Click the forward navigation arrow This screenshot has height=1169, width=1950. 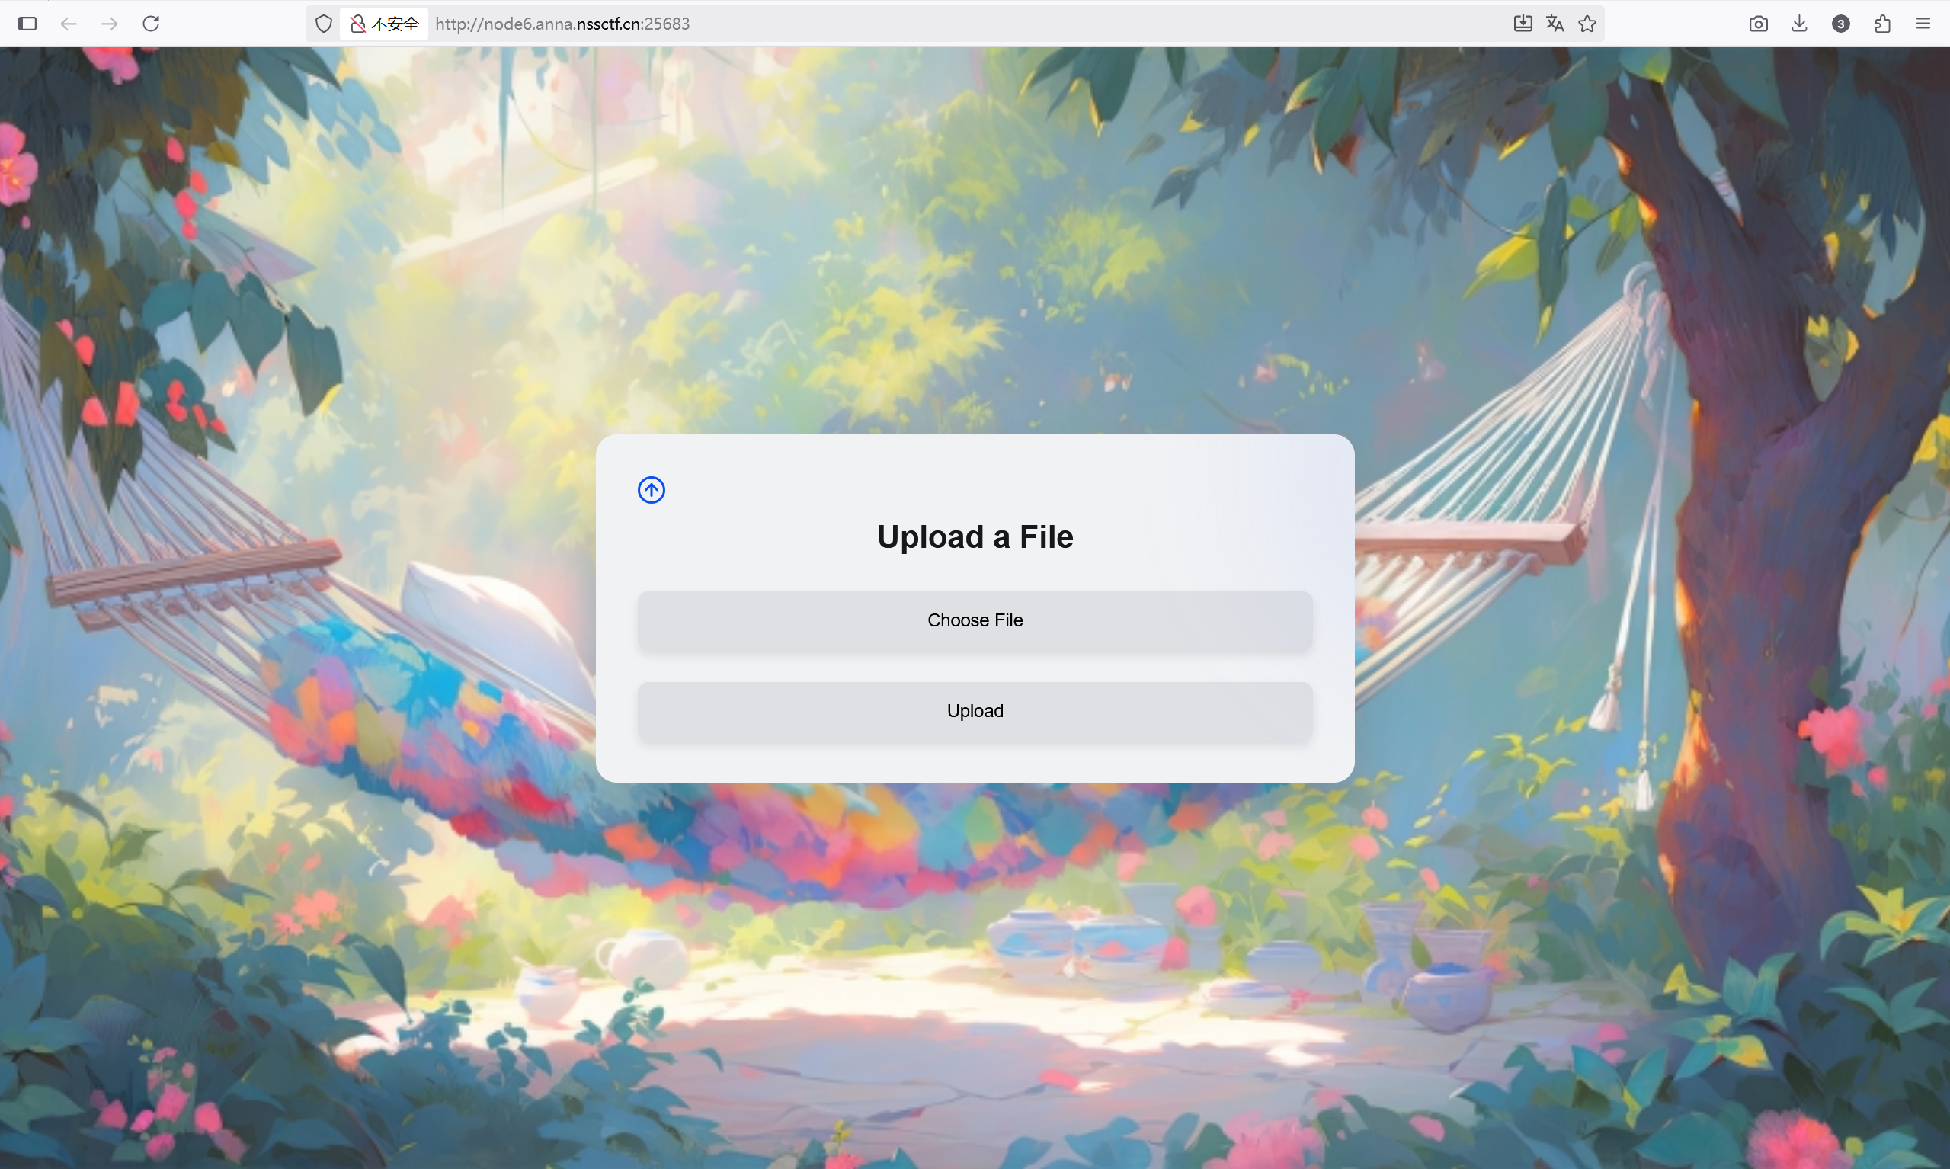click(x=110, y=24)
